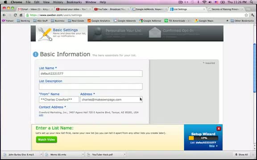Open the Chrome wrench settings menu
Image resolution: width=257 pixels, height=160 pixels.
[x=253, y=15]
